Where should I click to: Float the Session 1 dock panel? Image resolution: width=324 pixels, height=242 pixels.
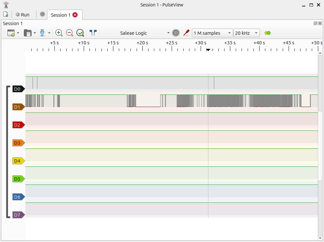(315, 23)
